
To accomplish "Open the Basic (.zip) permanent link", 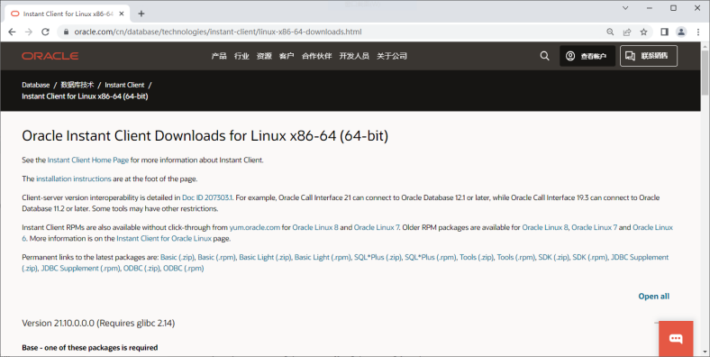I will point(177,257).
